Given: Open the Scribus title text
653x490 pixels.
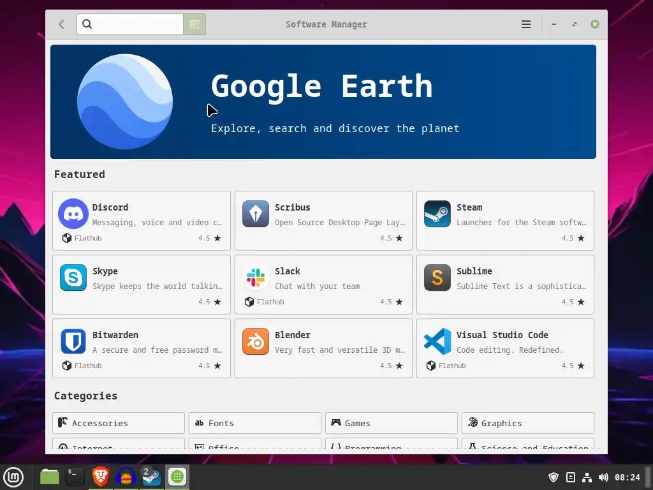Looking at the screenshot, I should click(x=292, y=207).
